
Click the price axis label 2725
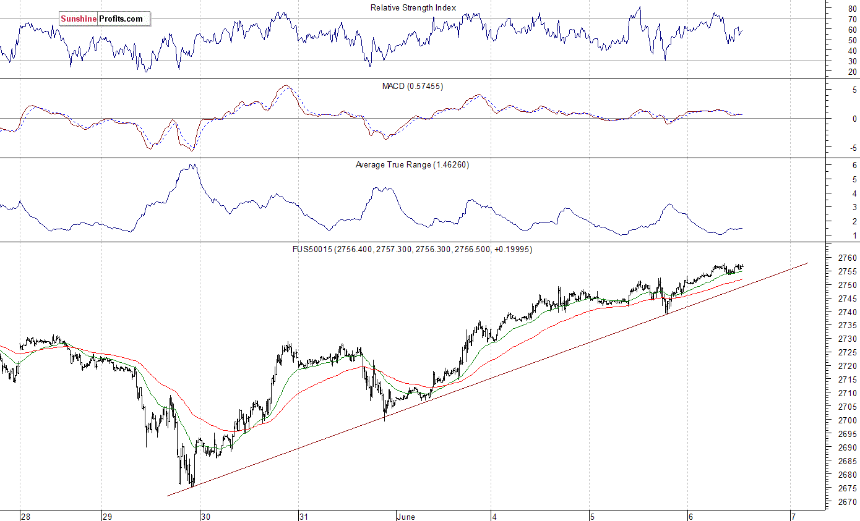(848, 352)
